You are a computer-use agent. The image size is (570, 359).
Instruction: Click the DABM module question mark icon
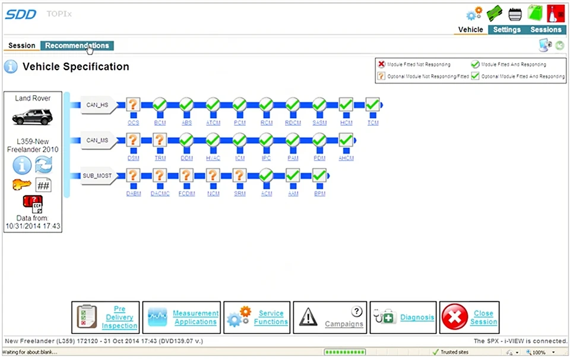point(134,176)
